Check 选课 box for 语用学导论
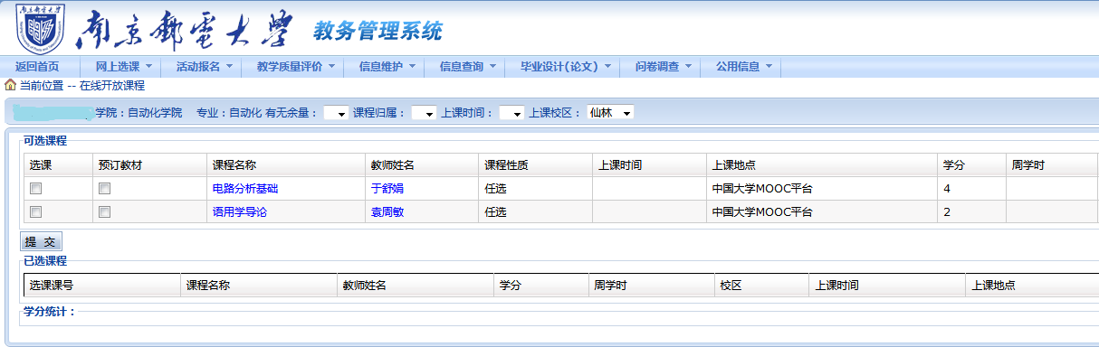Image resolution: width=1099 pixels, height=347 pixels. (x=36, y=211)
